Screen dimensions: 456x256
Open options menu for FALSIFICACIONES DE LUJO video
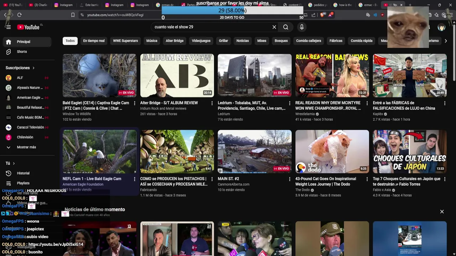[x=445, y=103]
